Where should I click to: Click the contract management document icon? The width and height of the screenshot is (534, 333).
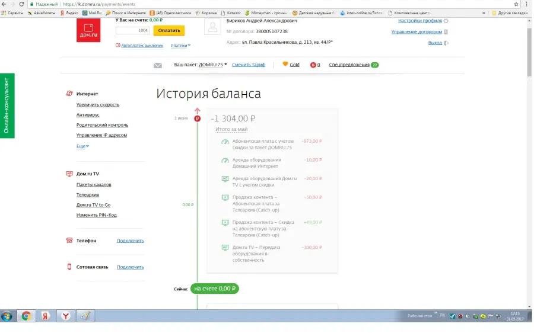(x=446, y=31)
